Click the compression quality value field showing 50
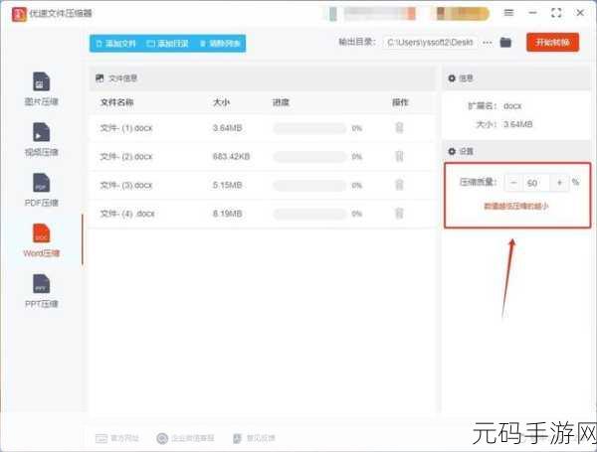 [536, 183]
